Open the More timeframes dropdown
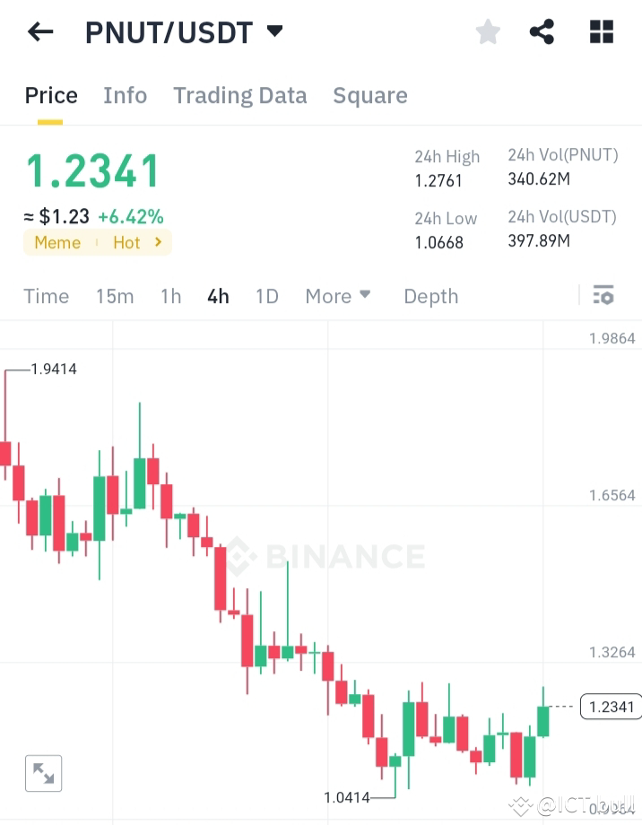Viewport: 642px width, 825px height. [x=338, y=296]
